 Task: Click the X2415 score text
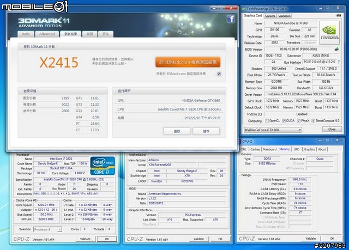click(59, 63)
